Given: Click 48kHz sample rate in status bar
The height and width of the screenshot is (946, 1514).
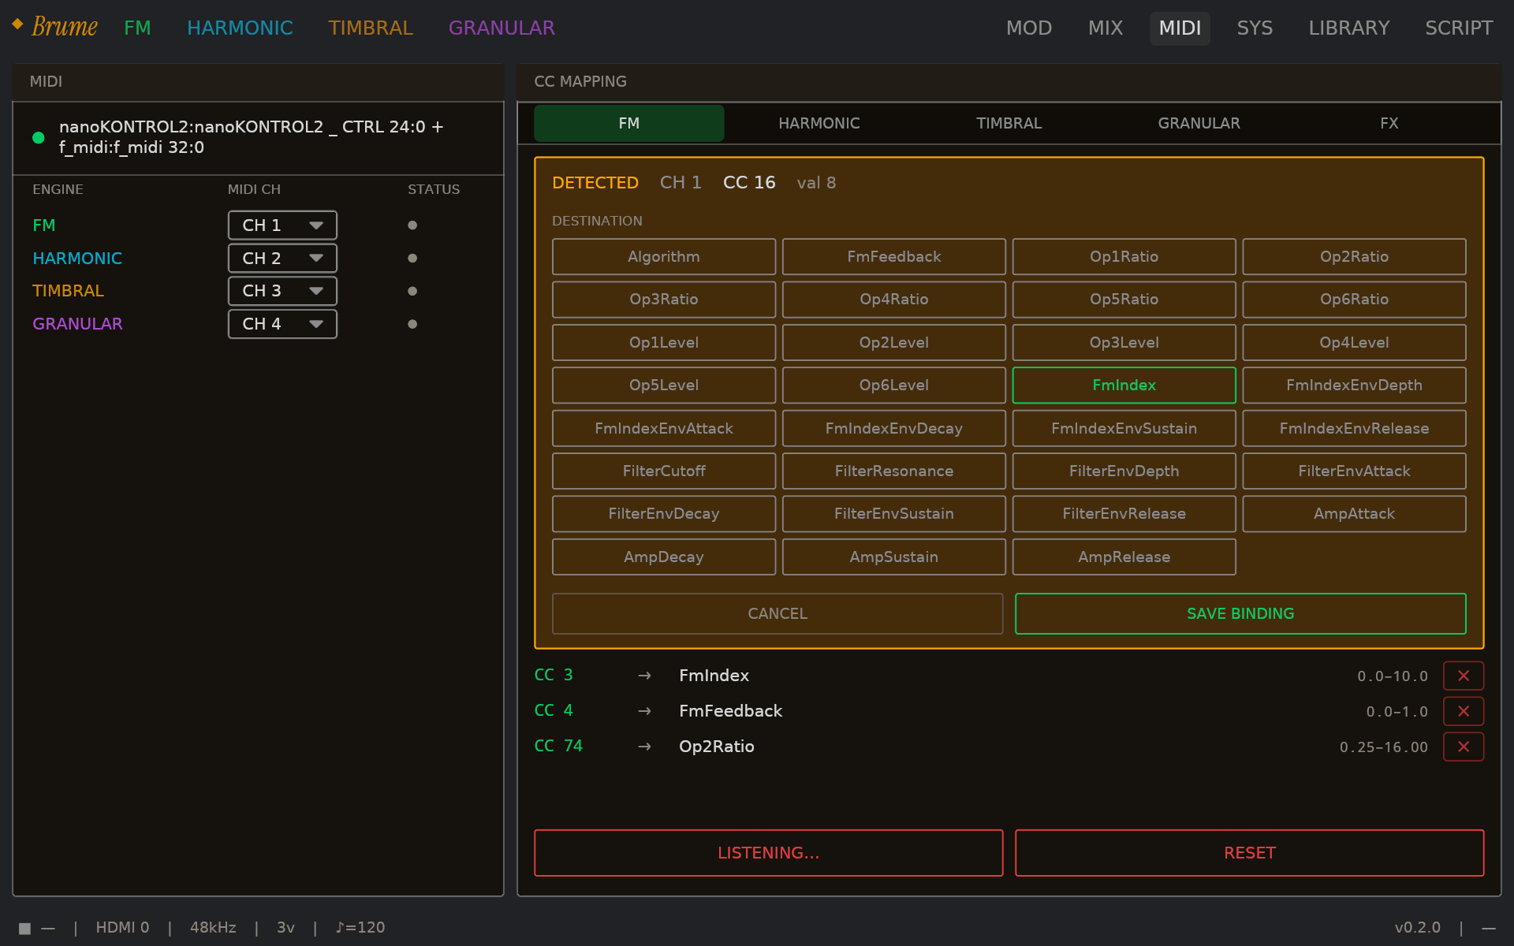Looking at the screenshot, I should tap(213, 928).
